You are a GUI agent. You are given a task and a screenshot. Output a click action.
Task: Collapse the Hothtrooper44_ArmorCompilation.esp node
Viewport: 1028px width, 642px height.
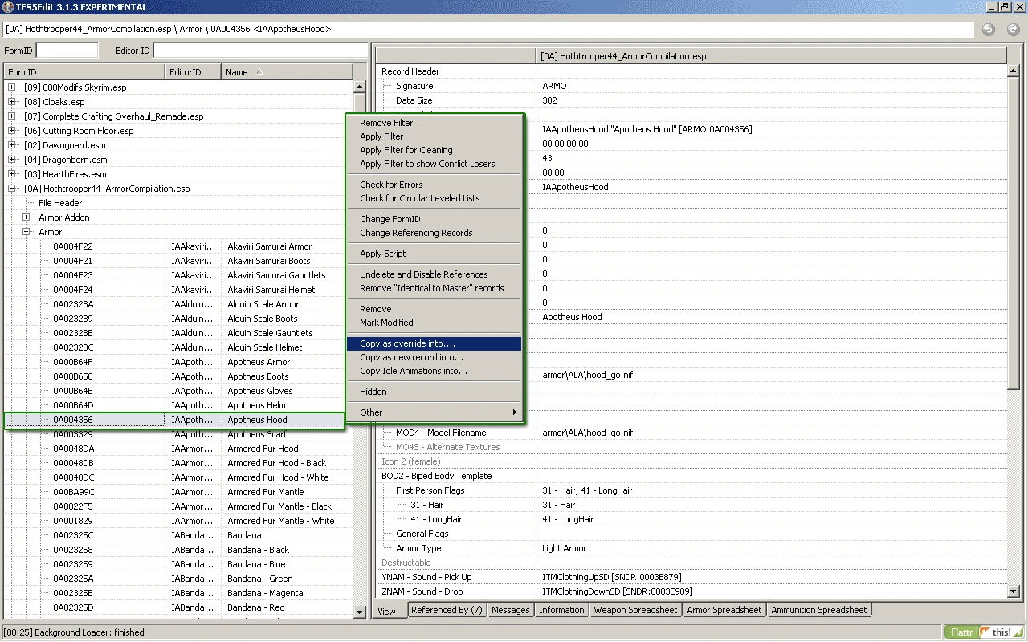point(12,189)
